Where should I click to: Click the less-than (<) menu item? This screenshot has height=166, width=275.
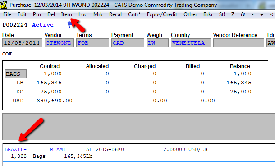click(271, 14)
